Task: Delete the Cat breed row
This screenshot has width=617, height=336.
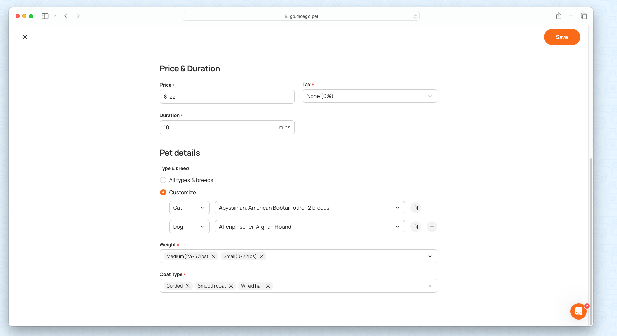Action: [416, 208]
